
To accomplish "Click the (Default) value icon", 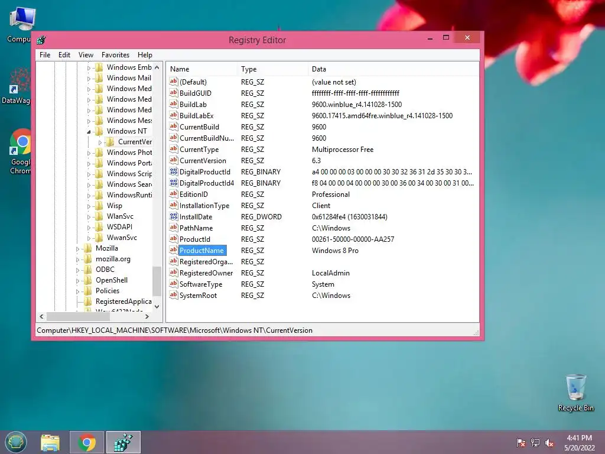I will [x=174, y=82].
